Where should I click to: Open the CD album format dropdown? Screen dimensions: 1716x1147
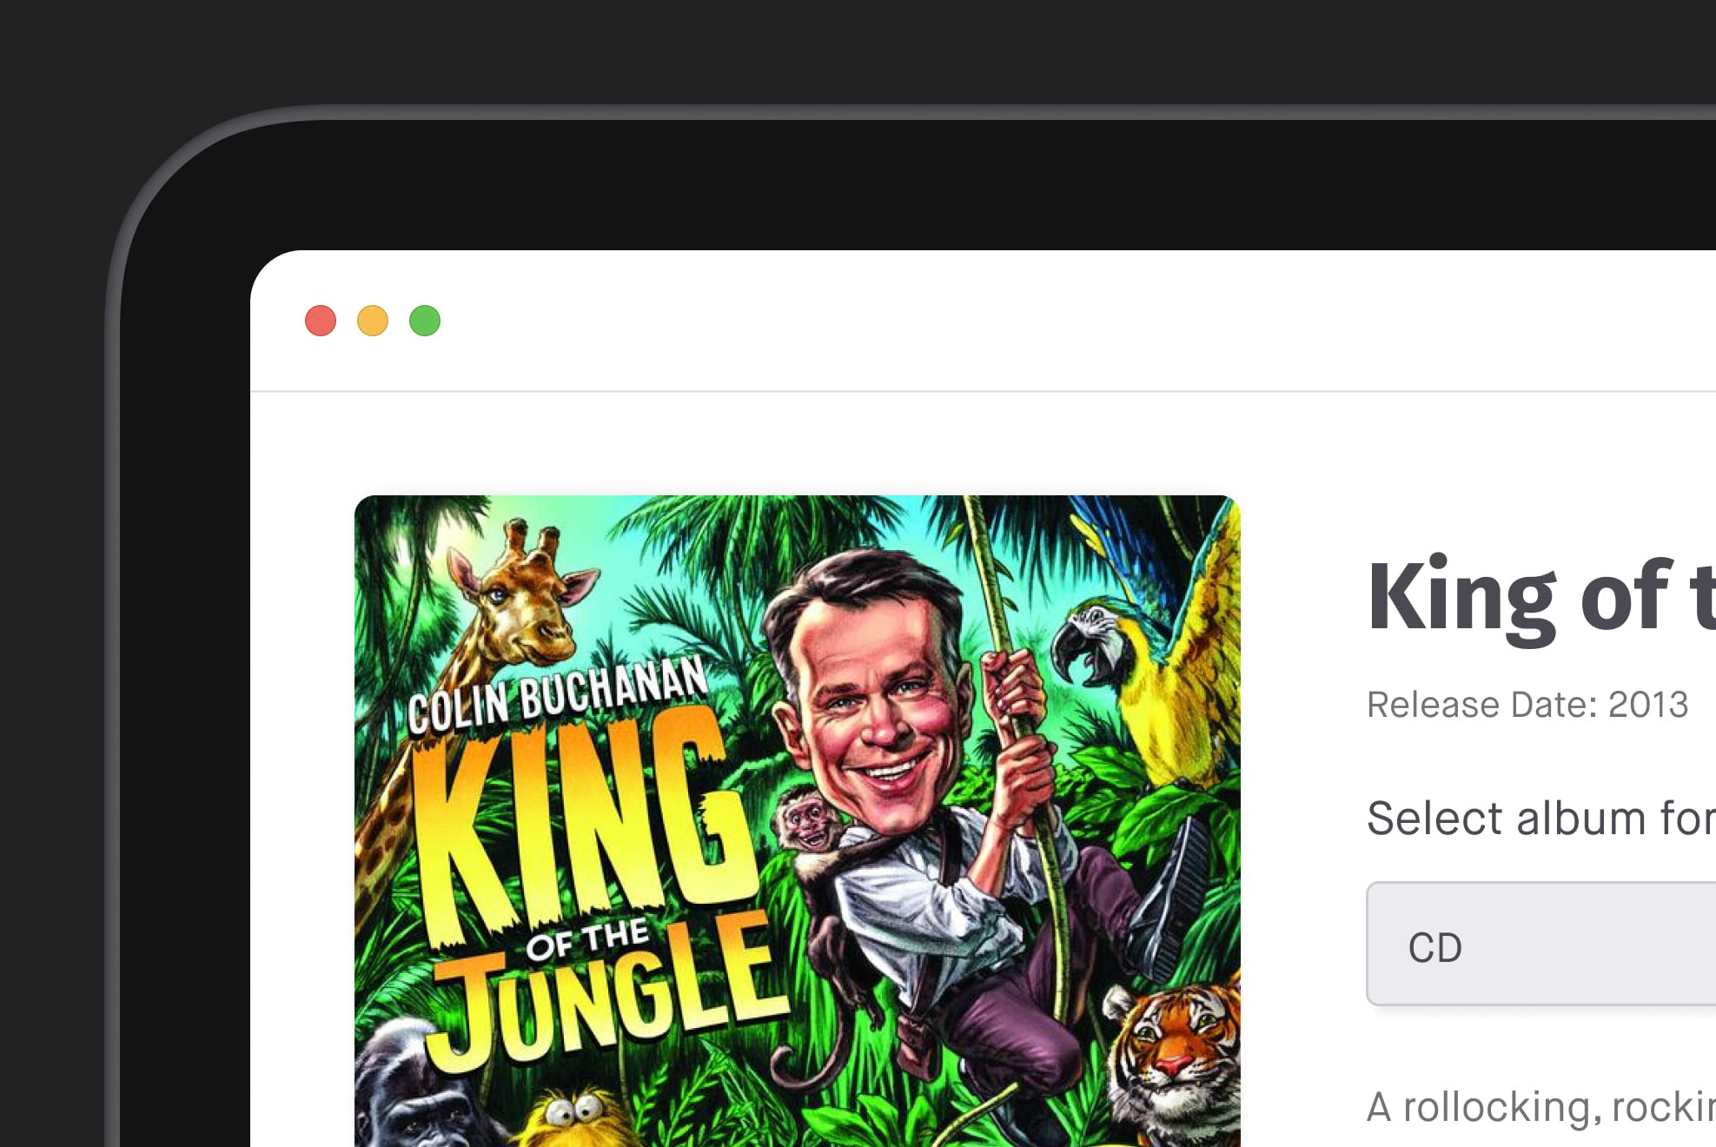click(x=1541, y=945)
